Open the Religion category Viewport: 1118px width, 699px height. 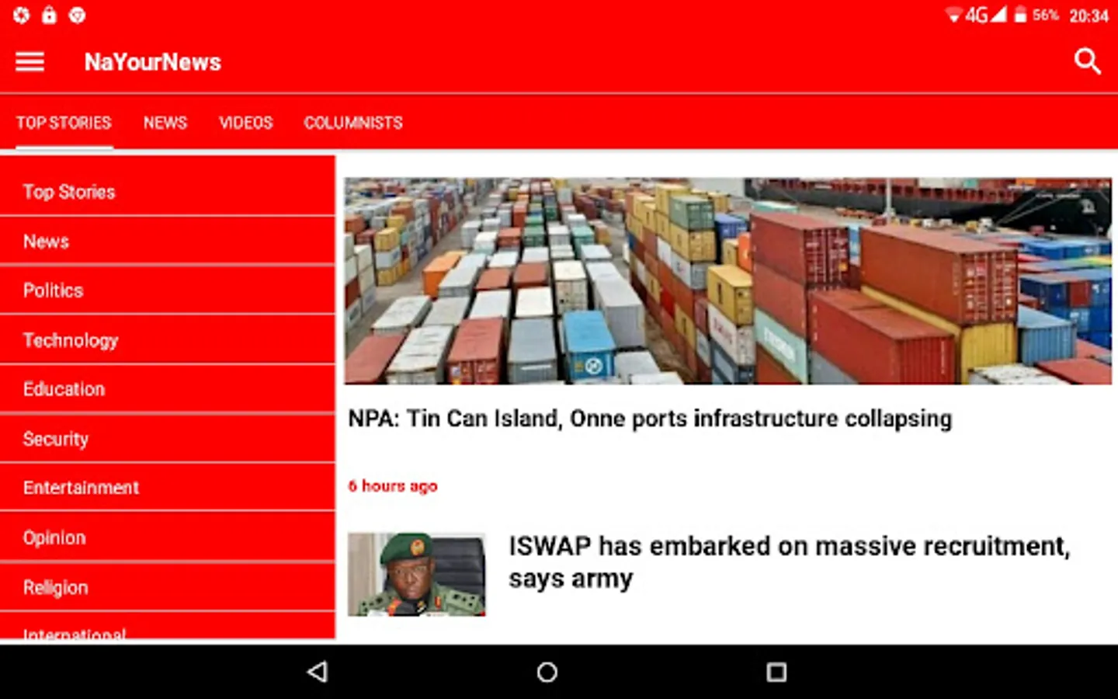168,587
